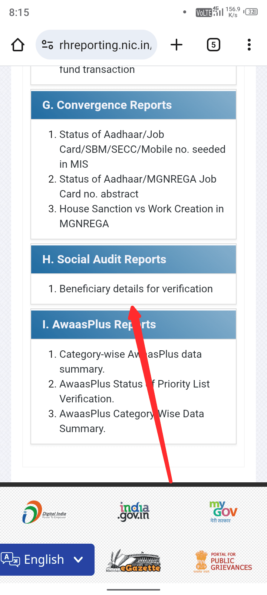Expand the English language dropdown
The width and height of the screenshot is (267, 595).
(x=47, y=559)
